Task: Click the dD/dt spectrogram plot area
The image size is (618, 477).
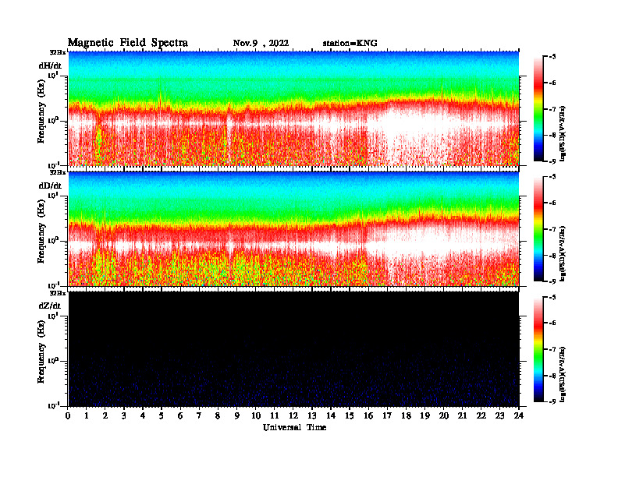Action: [x=293, y=229]
